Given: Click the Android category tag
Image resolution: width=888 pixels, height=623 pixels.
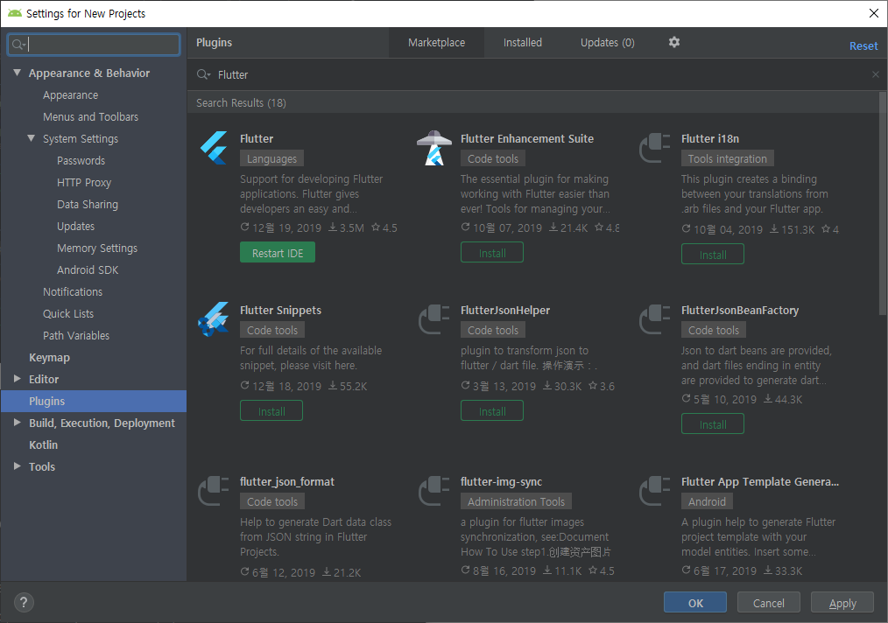Looking at the screenshot, I should pos(707,501).
